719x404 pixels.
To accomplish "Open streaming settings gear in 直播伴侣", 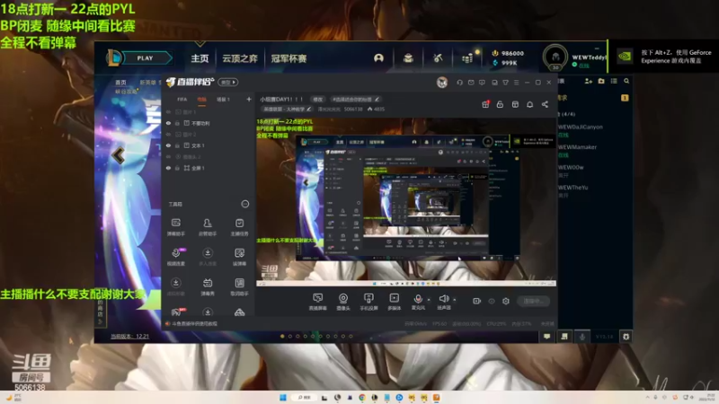I will tap(506, 301).
